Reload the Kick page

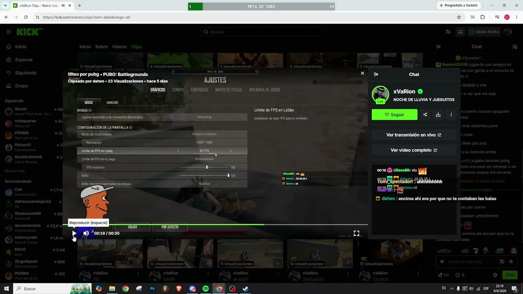point(26,17)
